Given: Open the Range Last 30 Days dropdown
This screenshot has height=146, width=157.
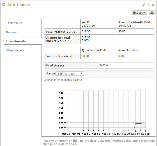Looking at the screenshot, I should (x=70, y=74).
